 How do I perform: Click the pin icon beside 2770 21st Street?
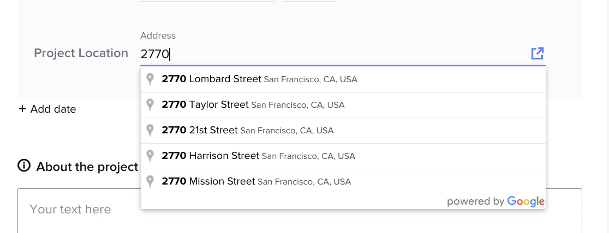pos(151,131)
